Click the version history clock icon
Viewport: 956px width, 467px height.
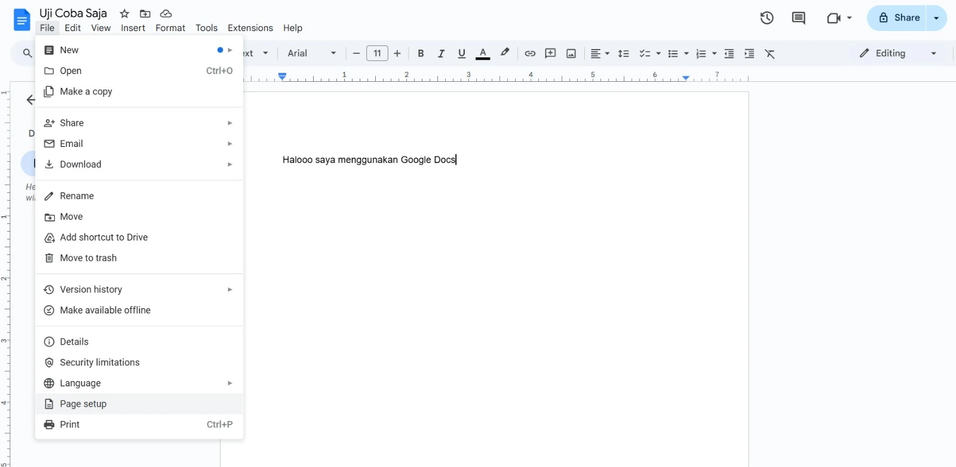pos(767,18)
